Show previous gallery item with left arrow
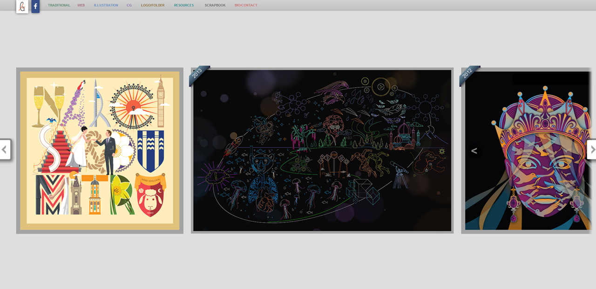The image size is (596, 289). pyautogui.click(x=5, y=150)
